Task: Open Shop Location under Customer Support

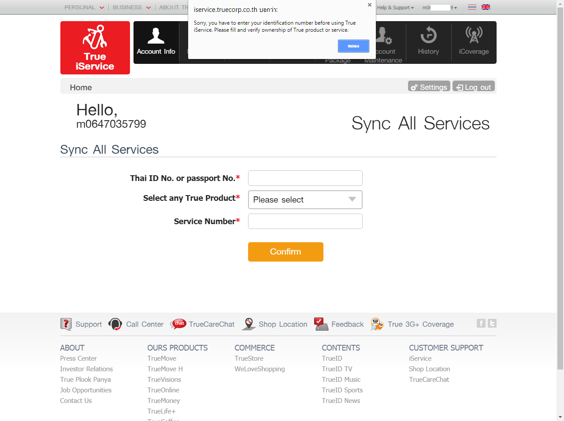Action: pos(430,369)
